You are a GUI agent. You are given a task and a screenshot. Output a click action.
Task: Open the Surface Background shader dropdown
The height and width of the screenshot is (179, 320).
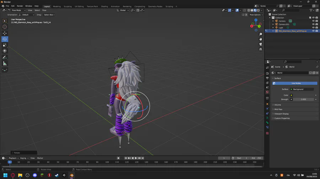(302, 89)
